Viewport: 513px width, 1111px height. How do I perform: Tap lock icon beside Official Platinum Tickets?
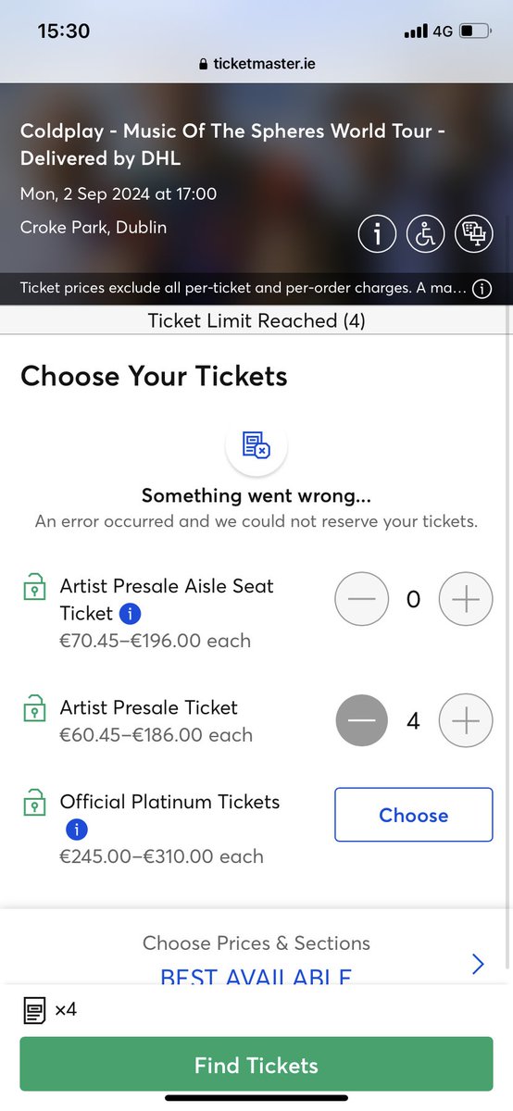34,805
